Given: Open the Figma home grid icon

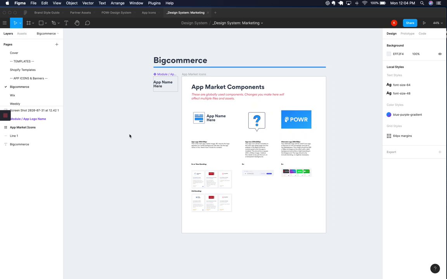Looking at the screenshot, I should pos(25,12).
